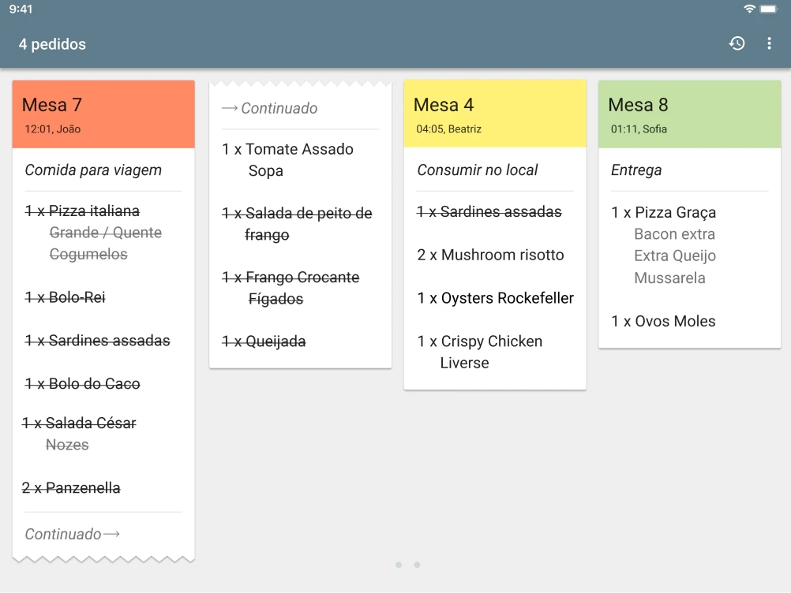Toggle the Oysters Rockefeller item
791x593 pixels.
(496, 298)
